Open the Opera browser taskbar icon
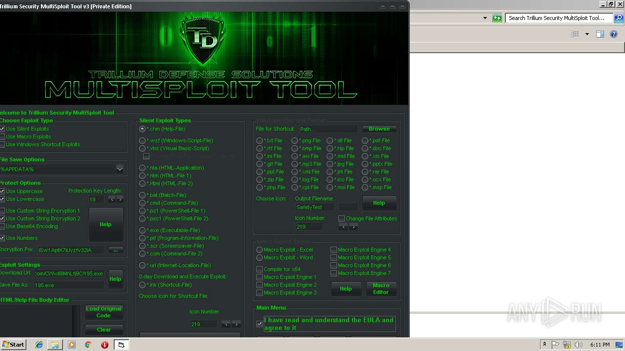 [104, 345]
